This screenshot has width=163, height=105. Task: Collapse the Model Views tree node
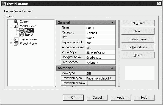point(11,26)
